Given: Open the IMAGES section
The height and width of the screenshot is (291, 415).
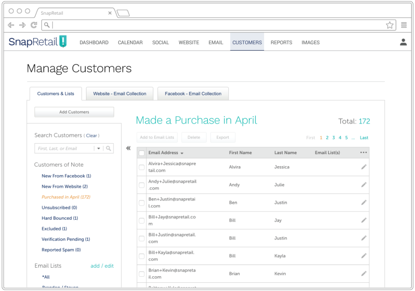Looking at the screenshot, I should (x=310, y=42).
